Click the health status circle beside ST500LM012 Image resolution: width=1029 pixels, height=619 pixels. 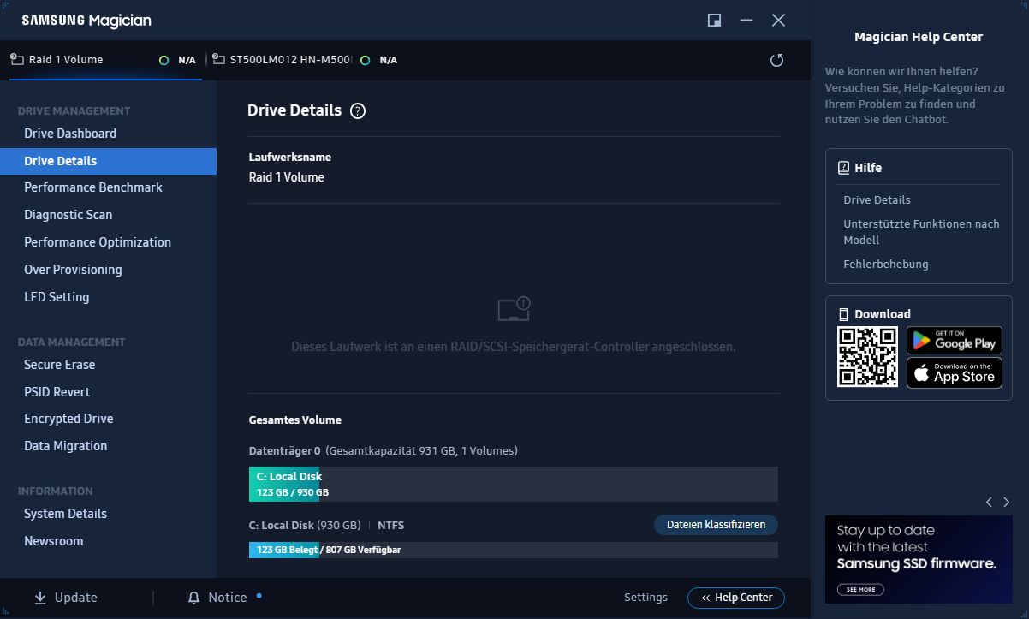(x=366, y=60)
